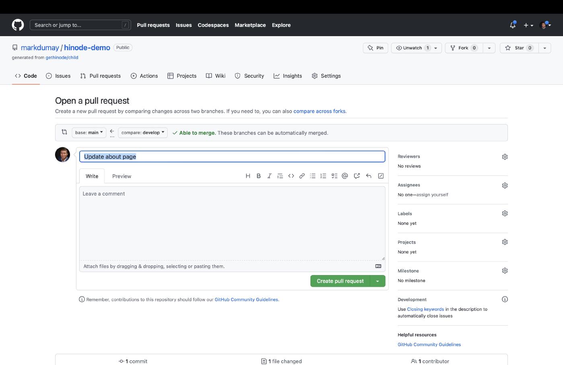Add a link to comment
The image size is (563, 365).
(302, 176)
